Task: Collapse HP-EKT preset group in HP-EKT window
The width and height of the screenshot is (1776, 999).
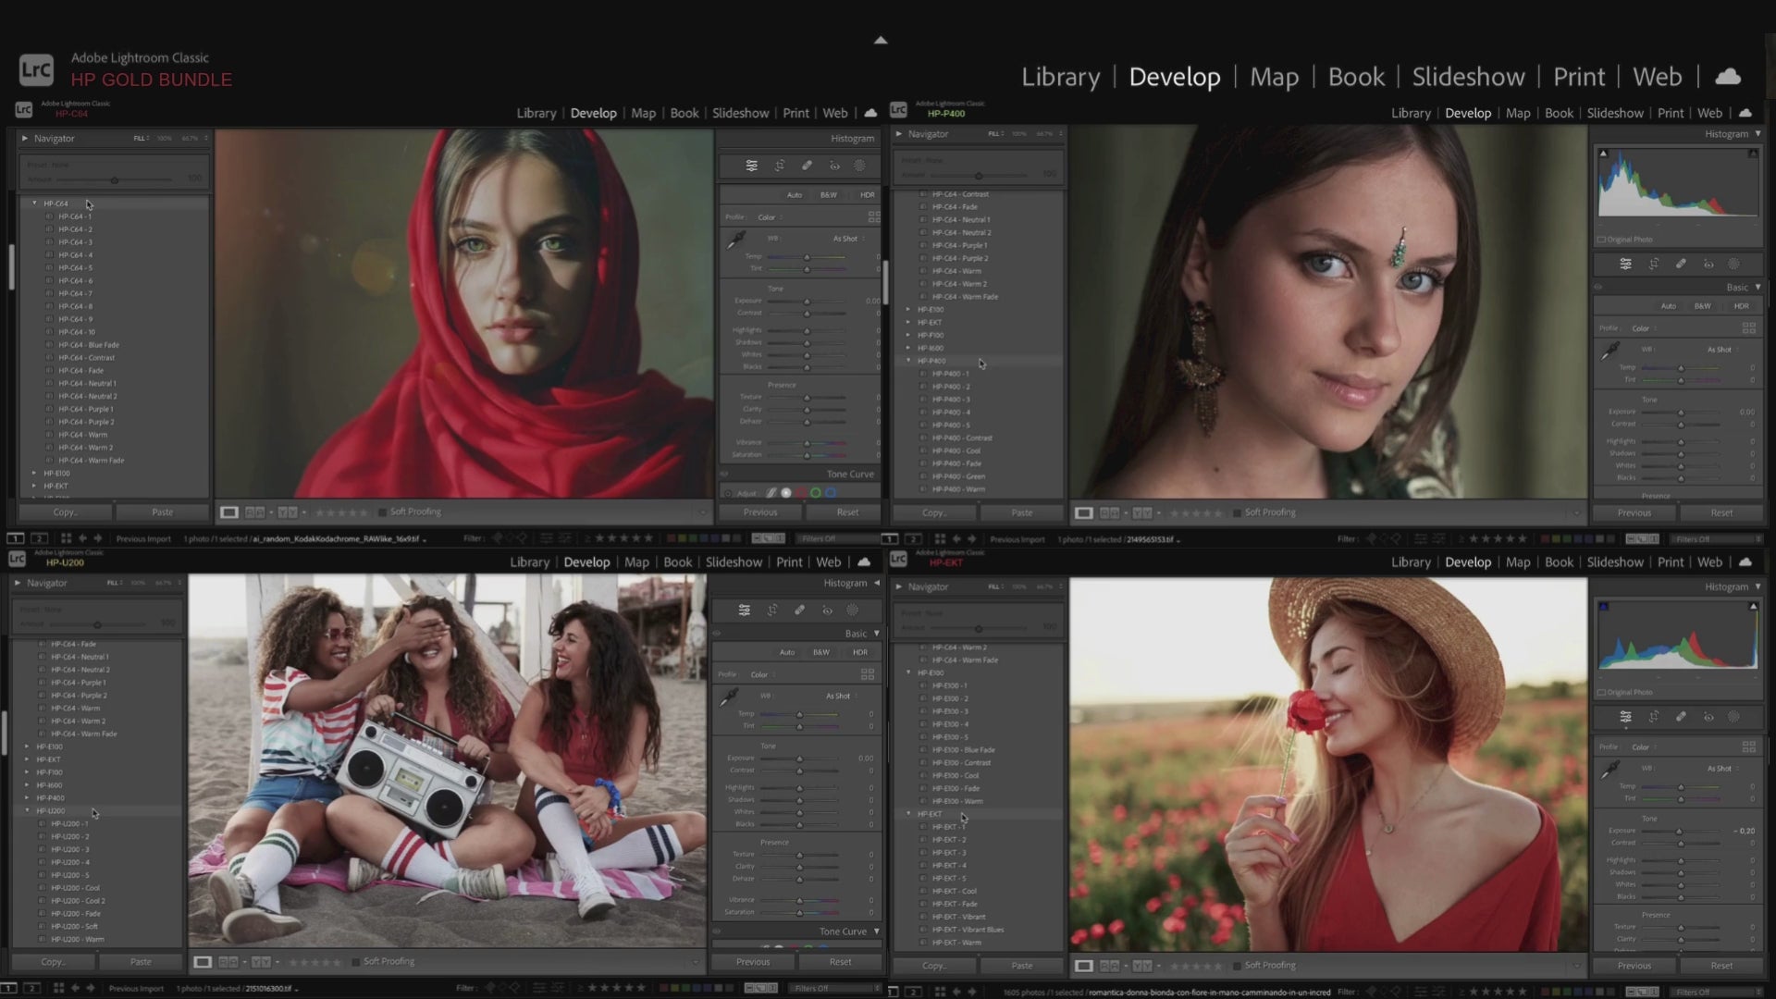Action: click(x=908, y=814)
